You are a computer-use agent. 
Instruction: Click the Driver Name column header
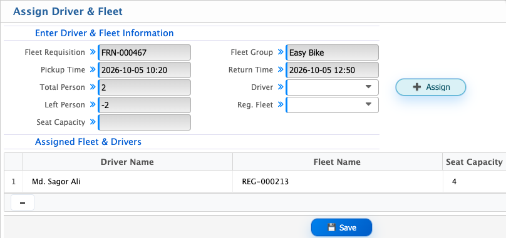pyautogui.click(x=127, y=162)
